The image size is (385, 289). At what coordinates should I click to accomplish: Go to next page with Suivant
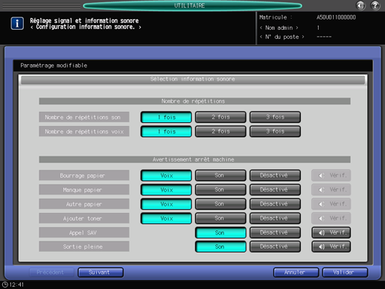click(101, 273)
